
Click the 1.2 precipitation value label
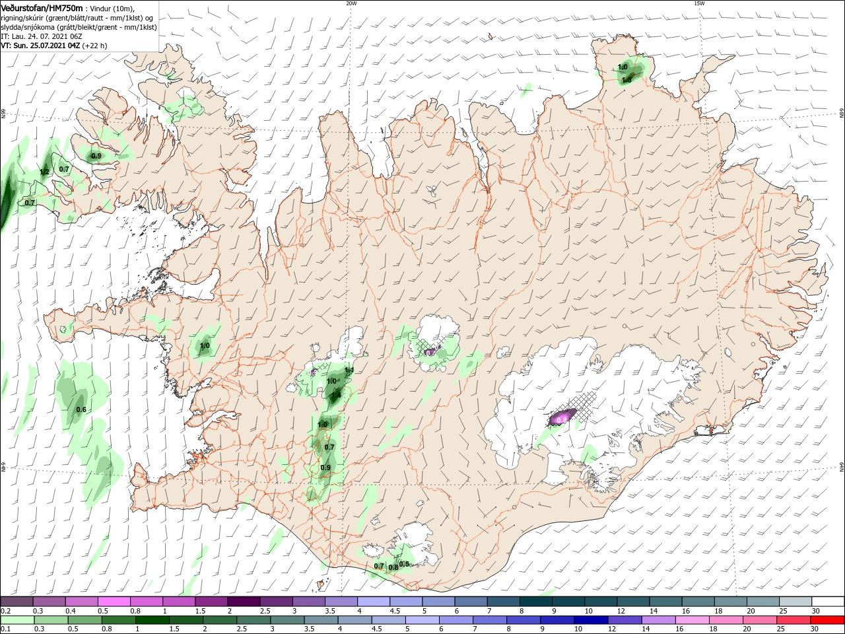click(45, 172)
